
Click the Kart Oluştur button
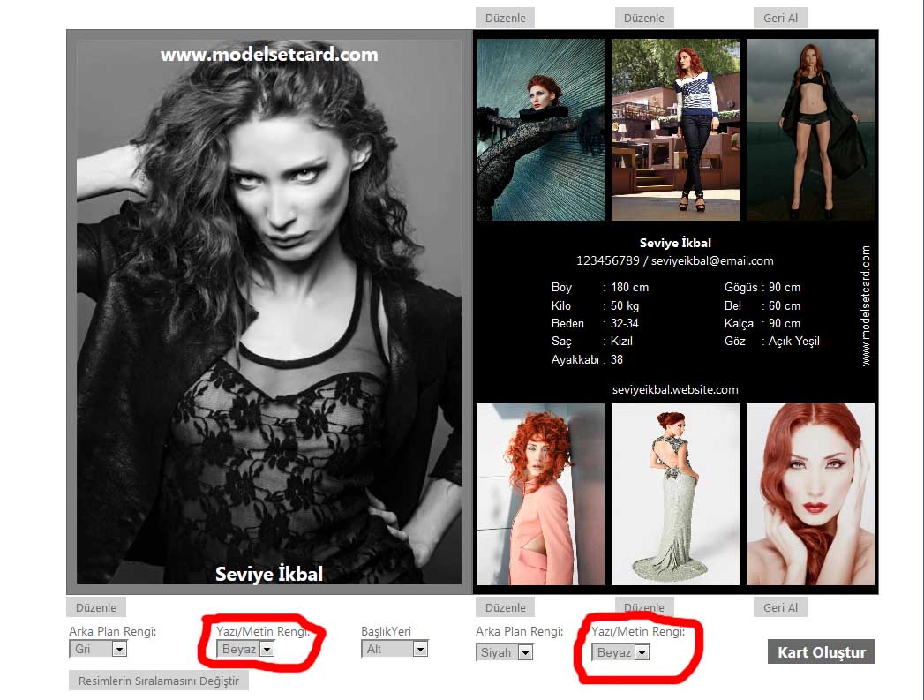coord(822,652)
